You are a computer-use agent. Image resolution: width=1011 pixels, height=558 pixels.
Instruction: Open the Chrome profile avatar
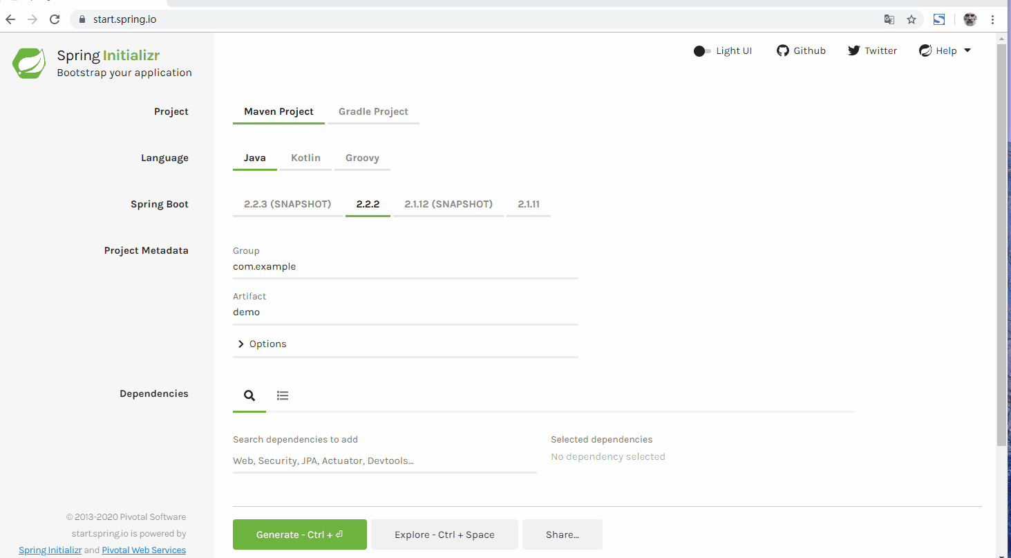click(970, 19)
